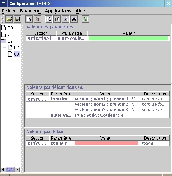Collapse the G2 folder icon
This screenshot has height=176, width=172.
(3, 41)
